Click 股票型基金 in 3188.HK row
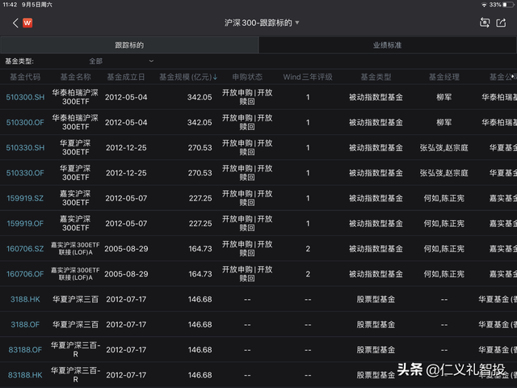517x388 pixels. click(376, 299)
